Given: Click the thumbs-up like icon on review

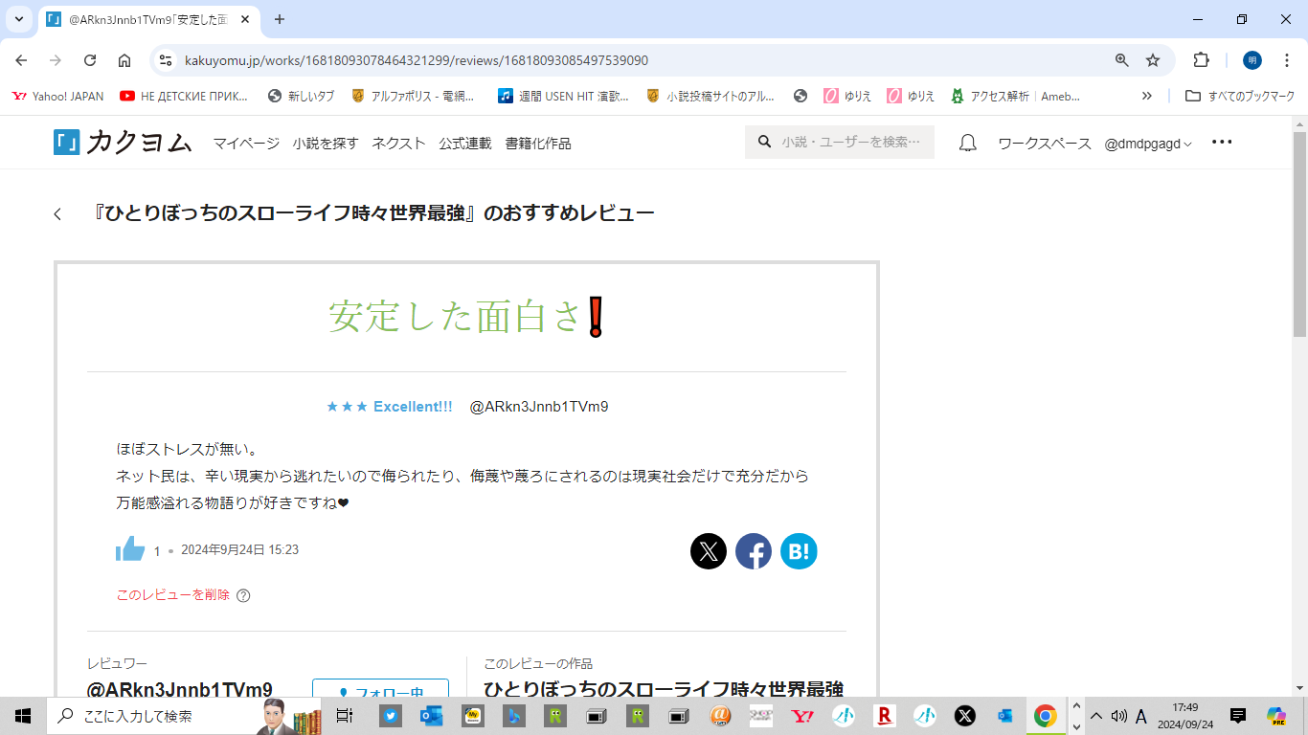Looking at the screenshot, I should point(129,549).
